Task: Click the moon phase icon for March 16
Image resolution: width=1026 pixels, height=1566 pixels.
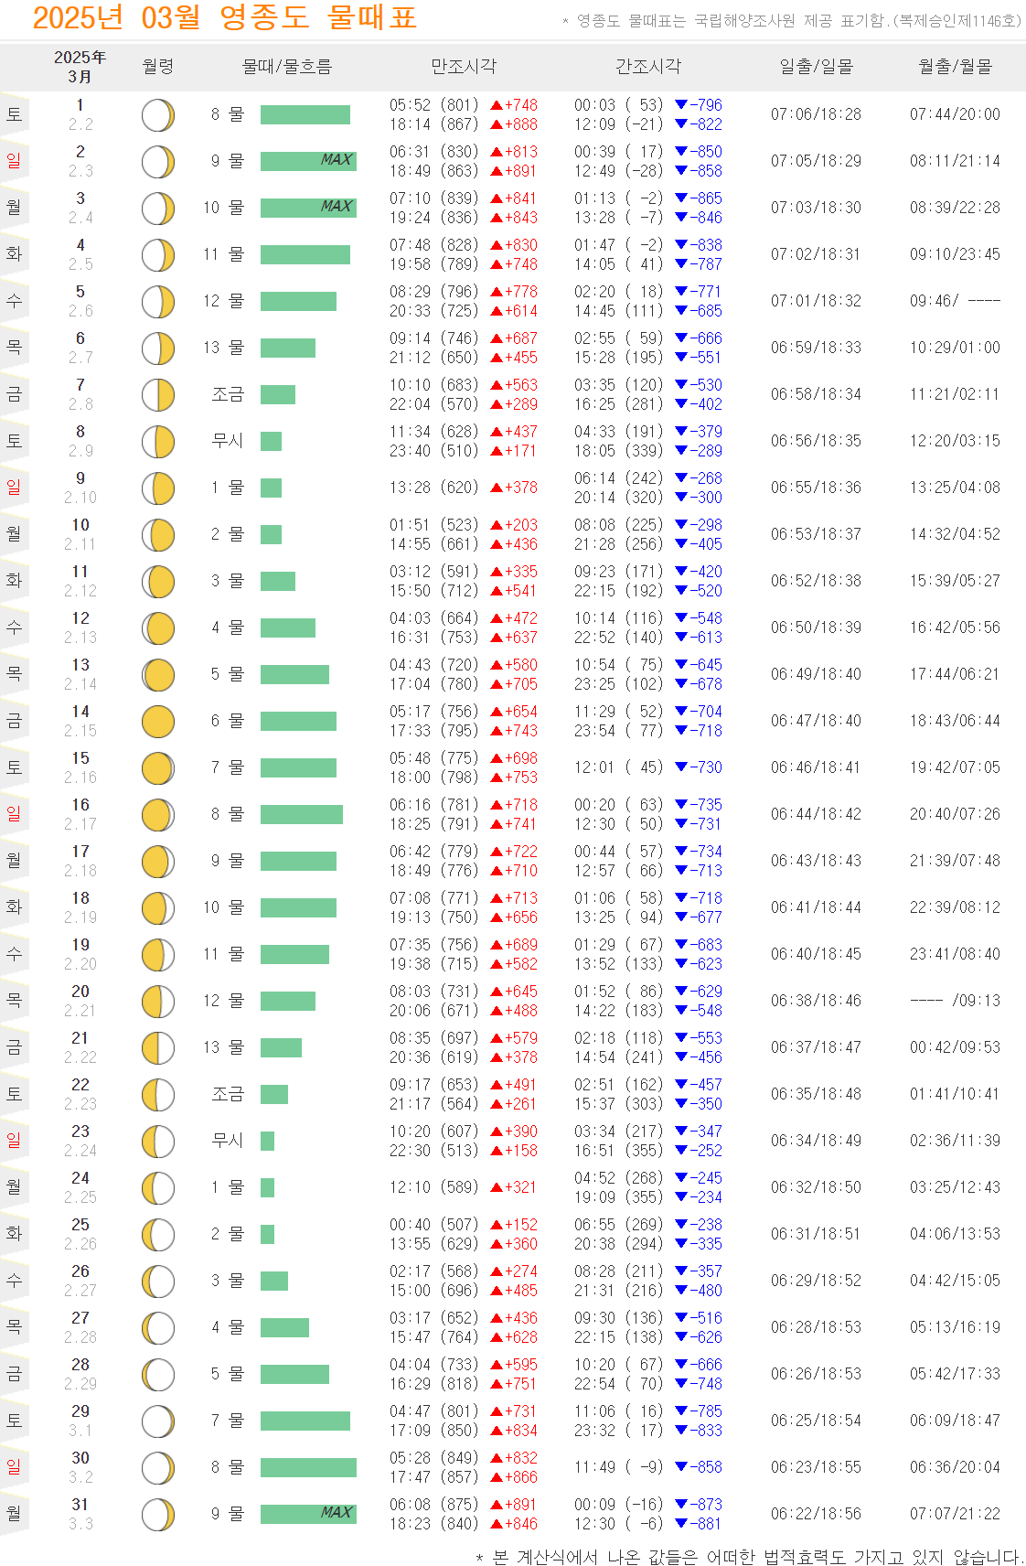Action: pyautogui.click(x=158, y=815)
